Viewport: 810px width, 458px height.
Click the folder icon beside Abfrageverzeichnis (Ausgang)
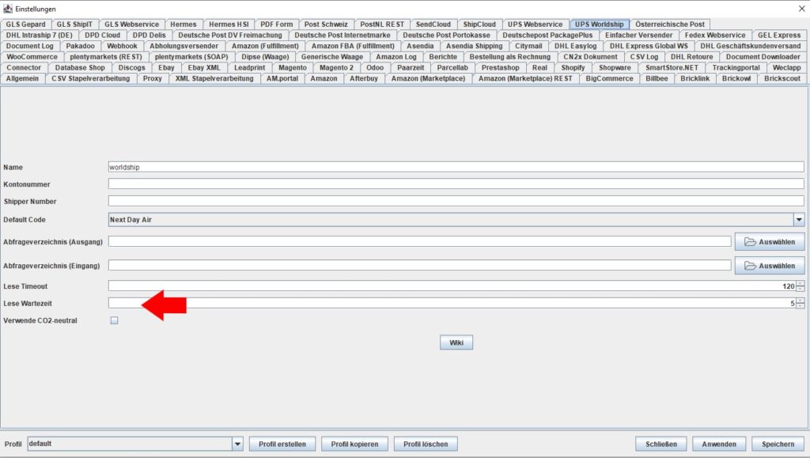750,241
